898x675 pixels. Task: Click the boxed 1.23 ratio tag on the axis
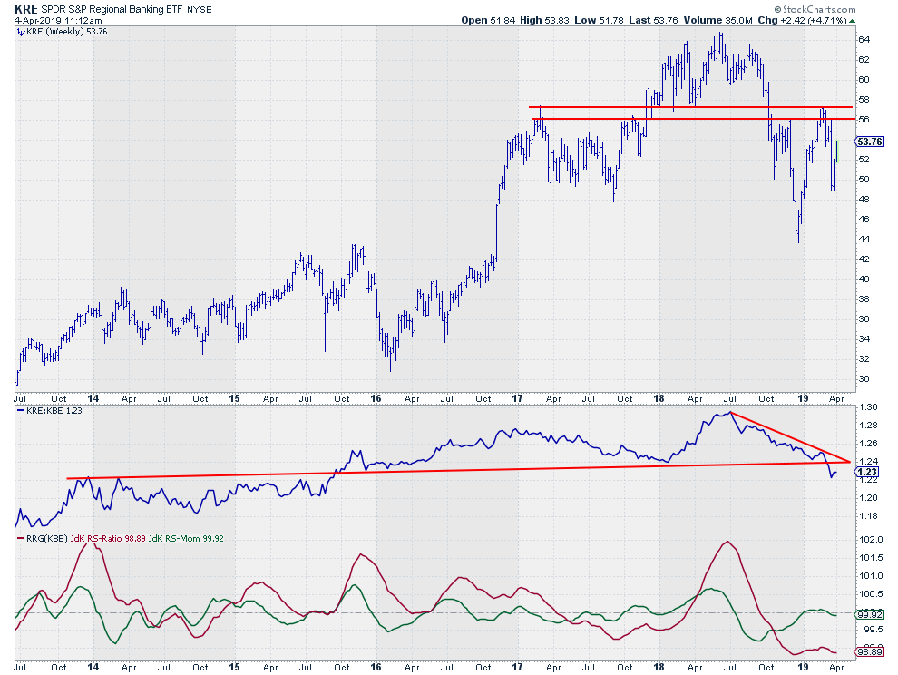[866, 472]
